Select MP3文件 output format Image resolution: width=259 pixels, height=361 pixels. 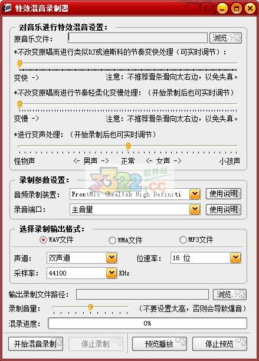(196, 239)
